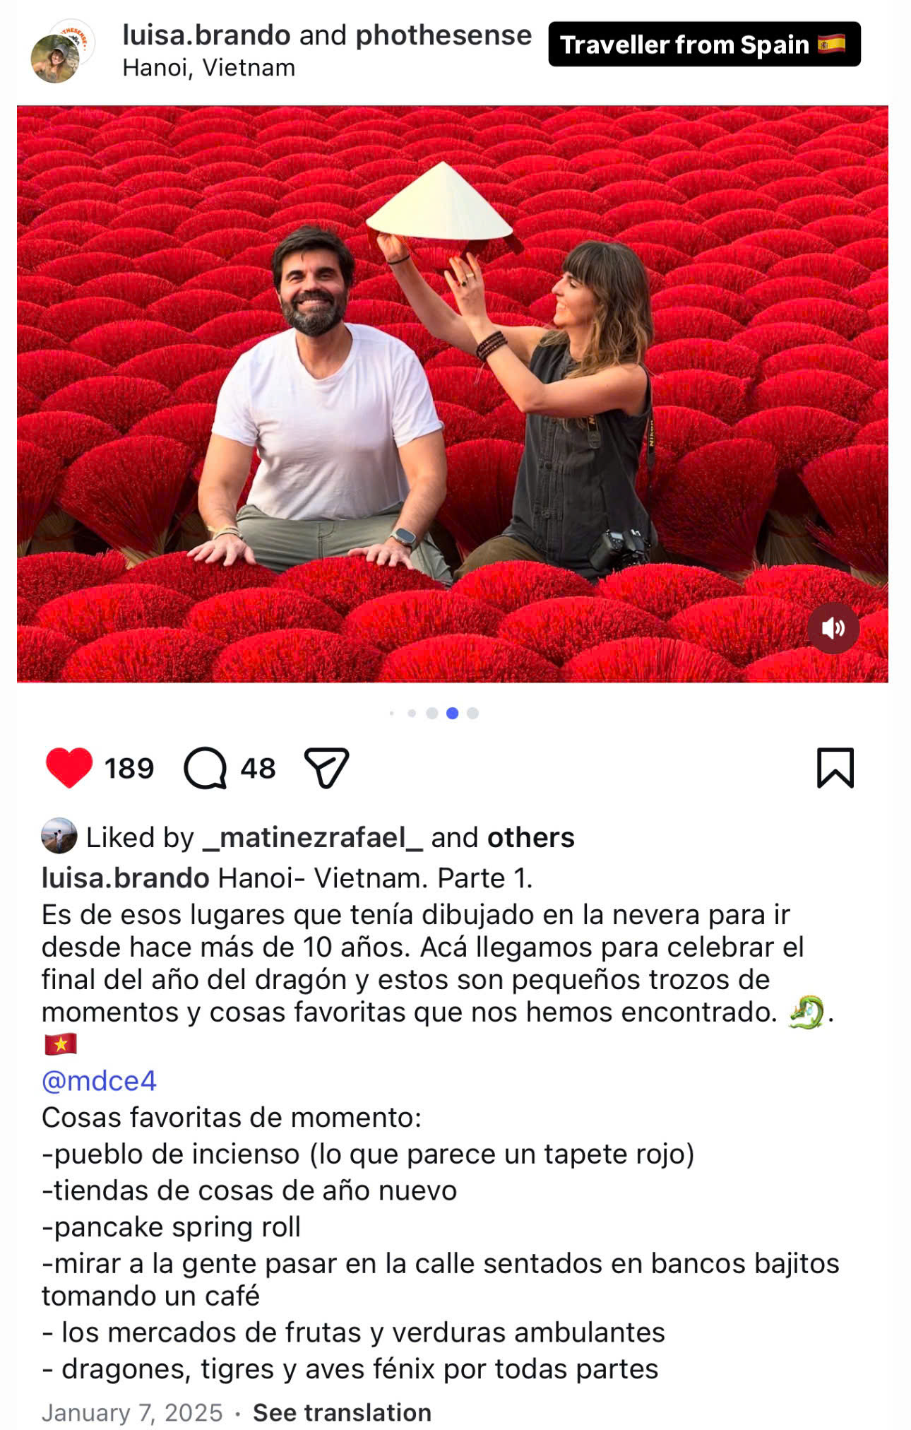Open _matinezrafael_ profile in likes
Viewport: 911px width, 1430px height.
click(x=312, y=838)
